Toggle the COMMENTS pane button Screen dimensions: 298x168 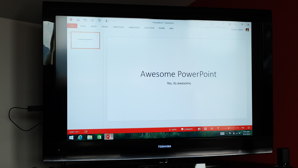pyautogui.click(x=187, y=129)
